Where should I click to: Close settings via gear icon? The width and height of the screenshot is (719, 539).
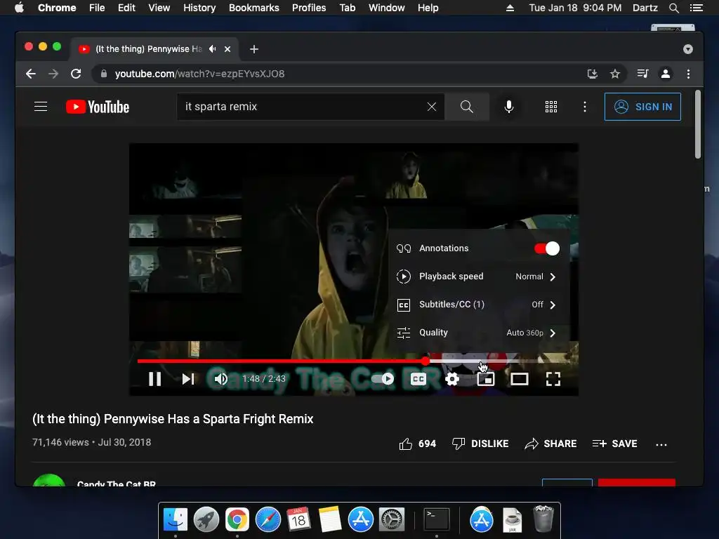[452, 379]
